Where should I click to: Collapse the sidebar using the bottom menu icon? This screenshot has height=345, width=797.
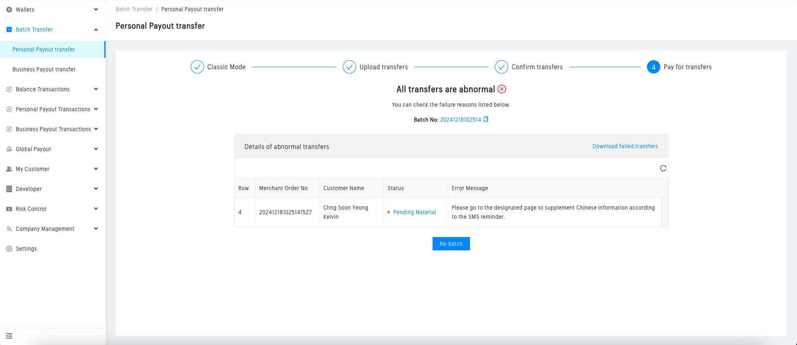(x=9, y=336)
